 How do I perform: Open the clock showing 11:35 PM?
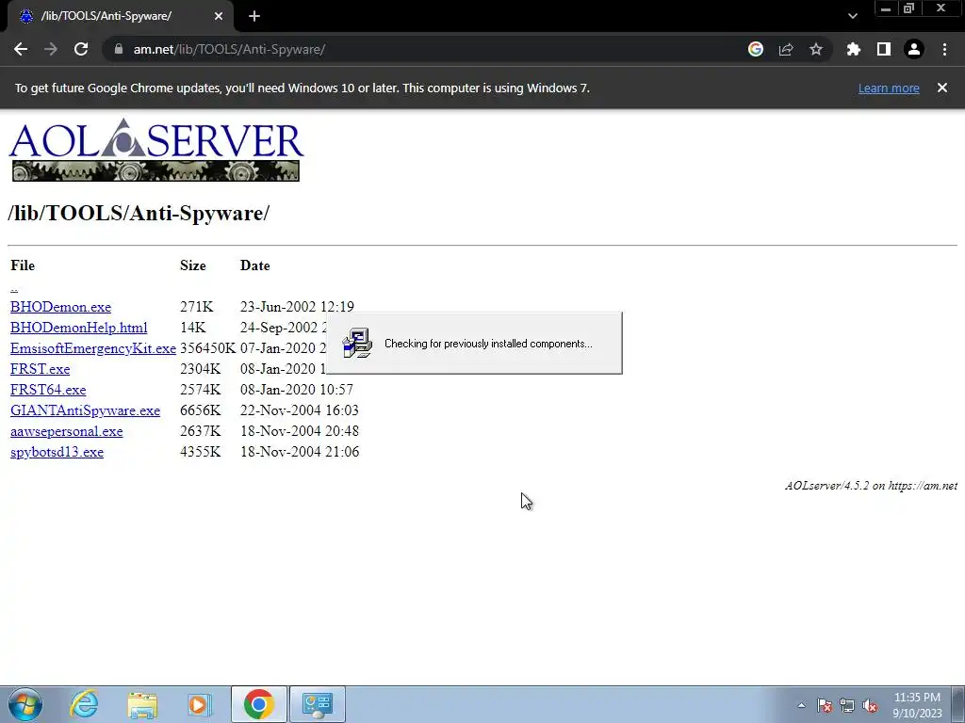click(917, 705)
